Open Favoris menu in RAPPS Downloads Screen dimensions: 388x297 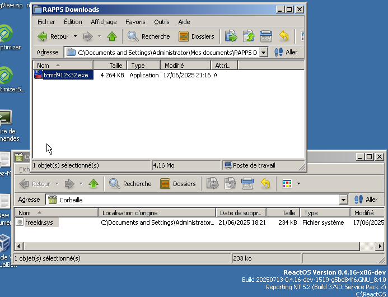[x=135, y=22]
